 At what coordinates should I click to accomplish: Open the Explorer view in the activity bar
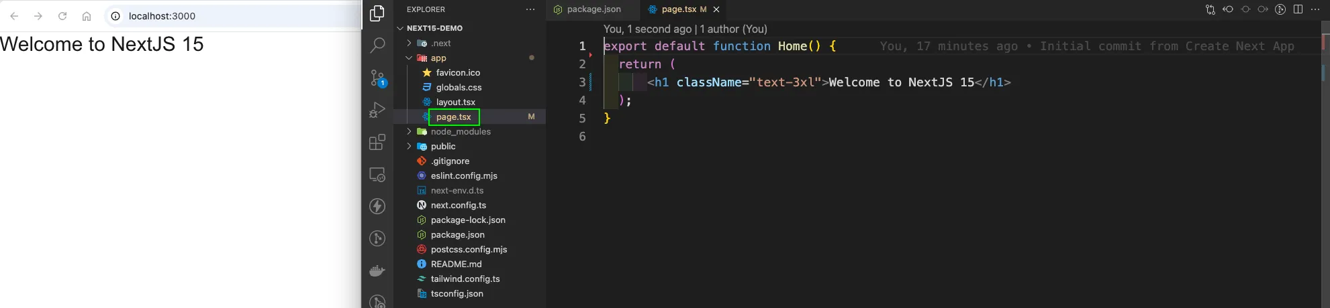[x=377, y=13]
